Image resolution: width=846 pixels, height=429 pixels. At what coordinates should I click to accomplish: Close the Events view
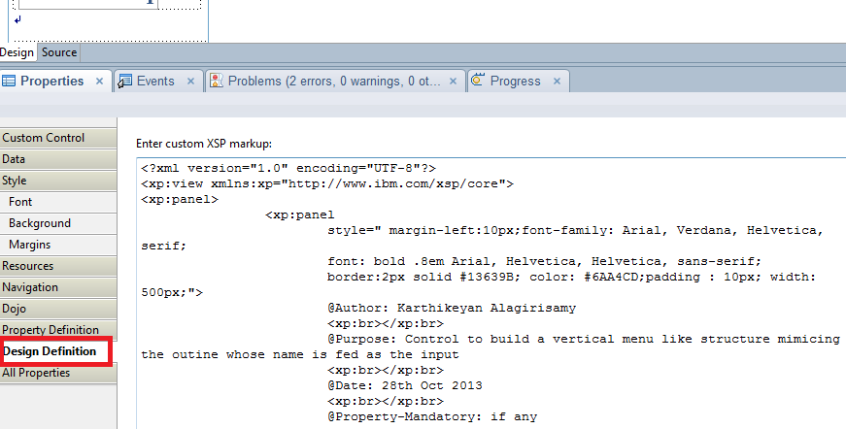[x=190, y=82]
